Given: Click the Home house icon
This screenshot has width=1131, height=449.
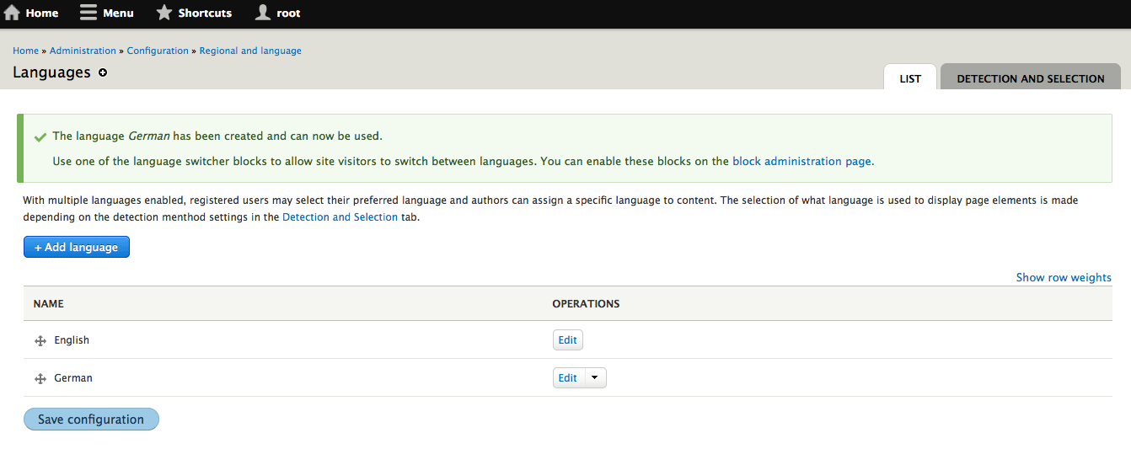Looking at the screenshot, I should click(x=12, y=13).
